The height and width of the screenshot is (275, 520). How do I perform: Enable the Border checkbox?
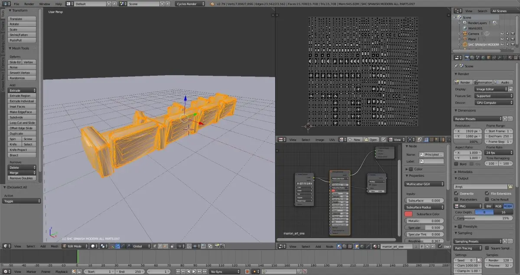coord(456,164)
